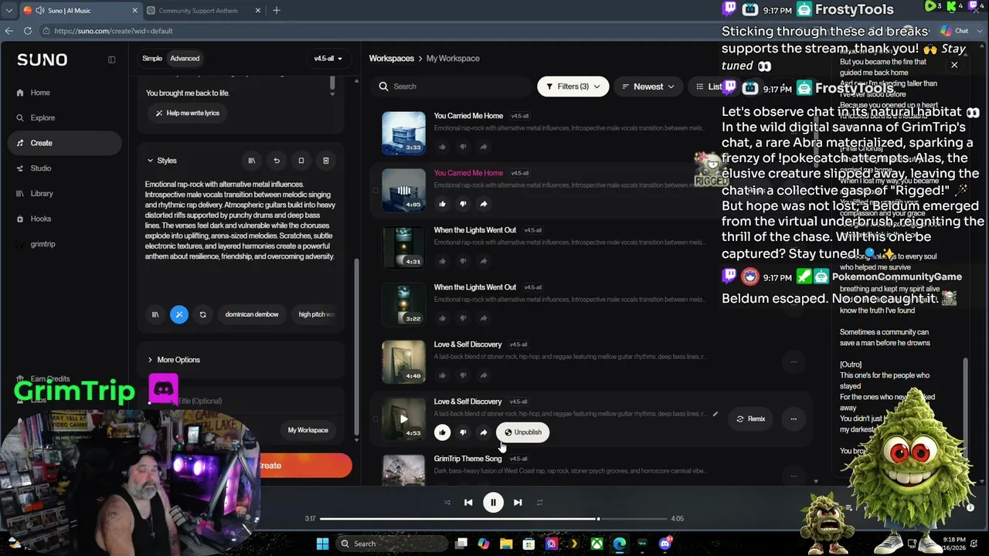Screen dimensions: 989x556
Task: Undo the last styles change
Action: coord(277,161)
